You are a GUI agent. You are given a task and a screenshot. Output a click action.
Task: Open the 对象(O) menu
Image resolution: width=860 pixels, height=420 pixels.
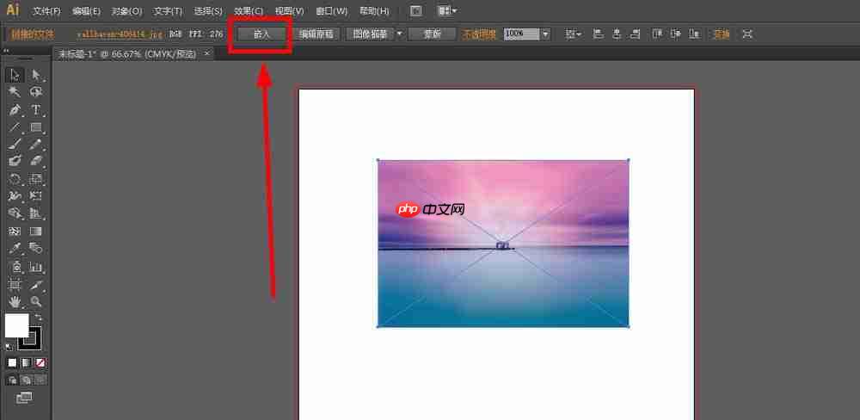click(126, 10)
